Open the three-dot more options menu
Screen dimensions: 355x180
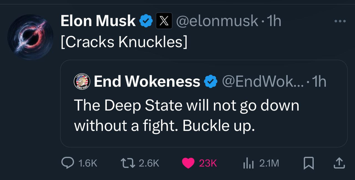coord(340,21)
